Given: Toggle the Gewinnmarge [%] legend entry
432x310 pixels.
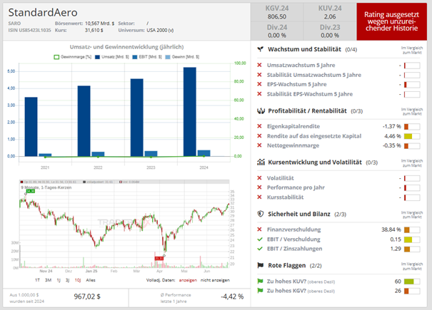Looking at the screenshot, I should 73,57.
